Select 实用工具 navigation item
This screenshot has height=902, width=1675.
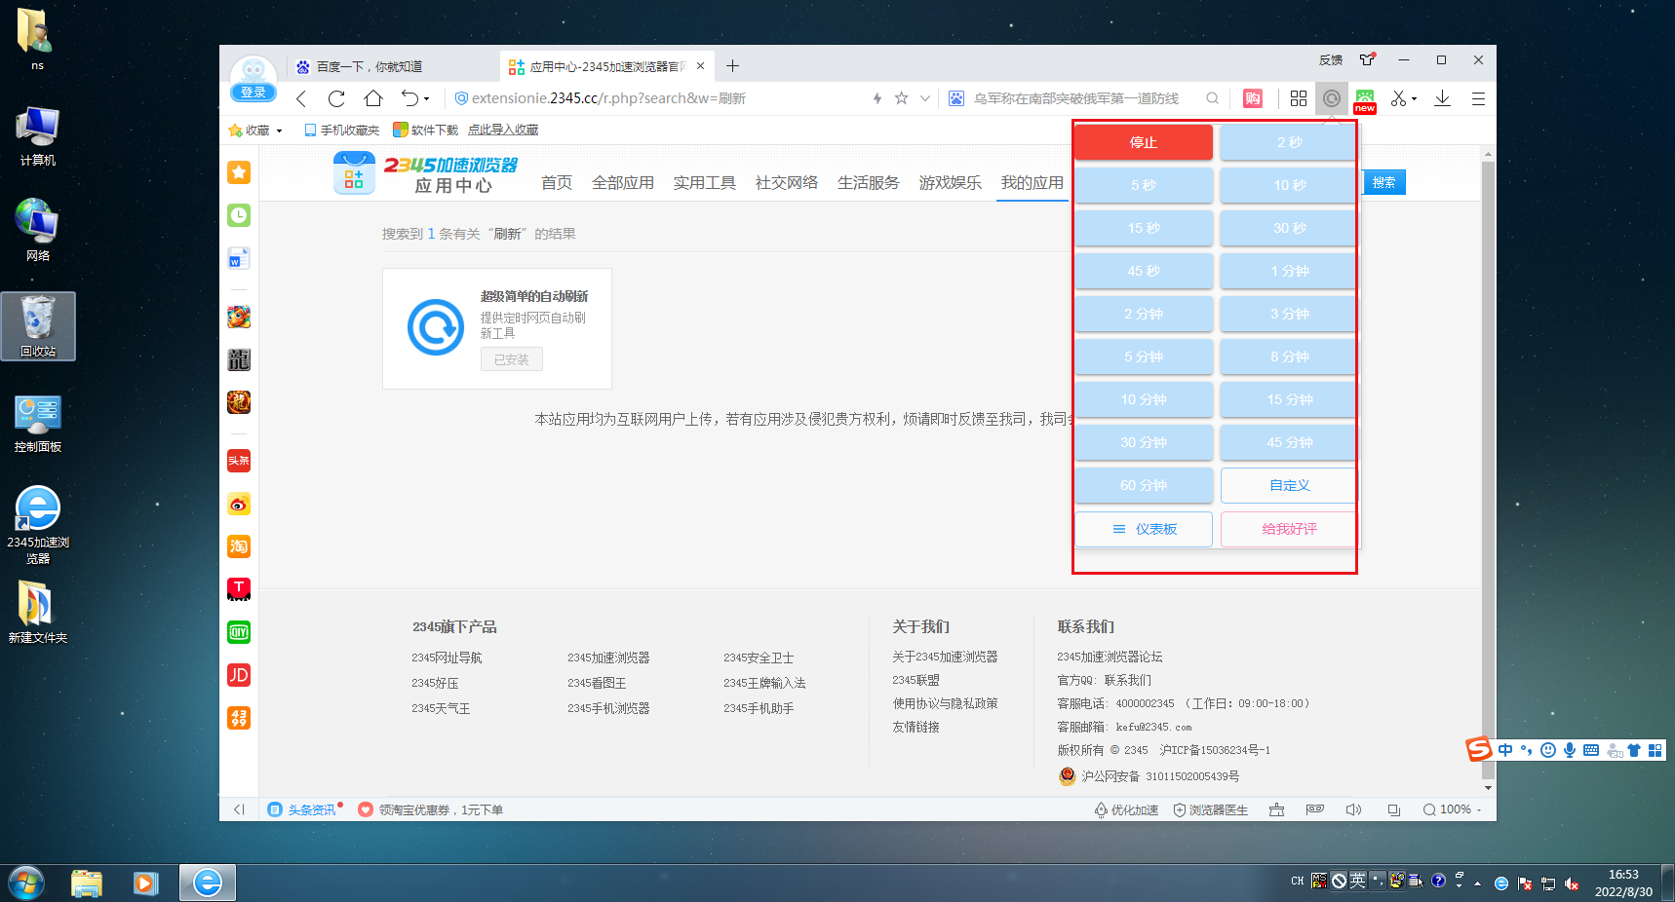click(x=705, y=183)
